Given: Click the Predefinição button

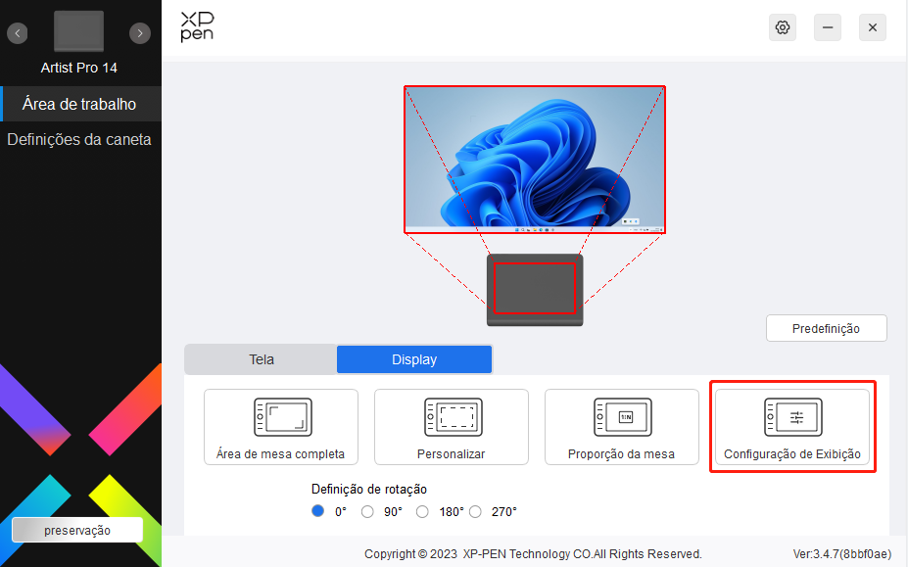Looking at the screenshot, I should (827, 328).
